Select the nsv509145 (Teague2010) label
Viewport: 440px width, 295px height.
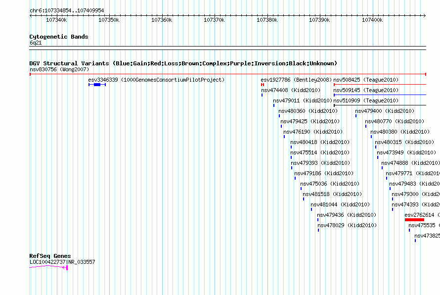366,90
